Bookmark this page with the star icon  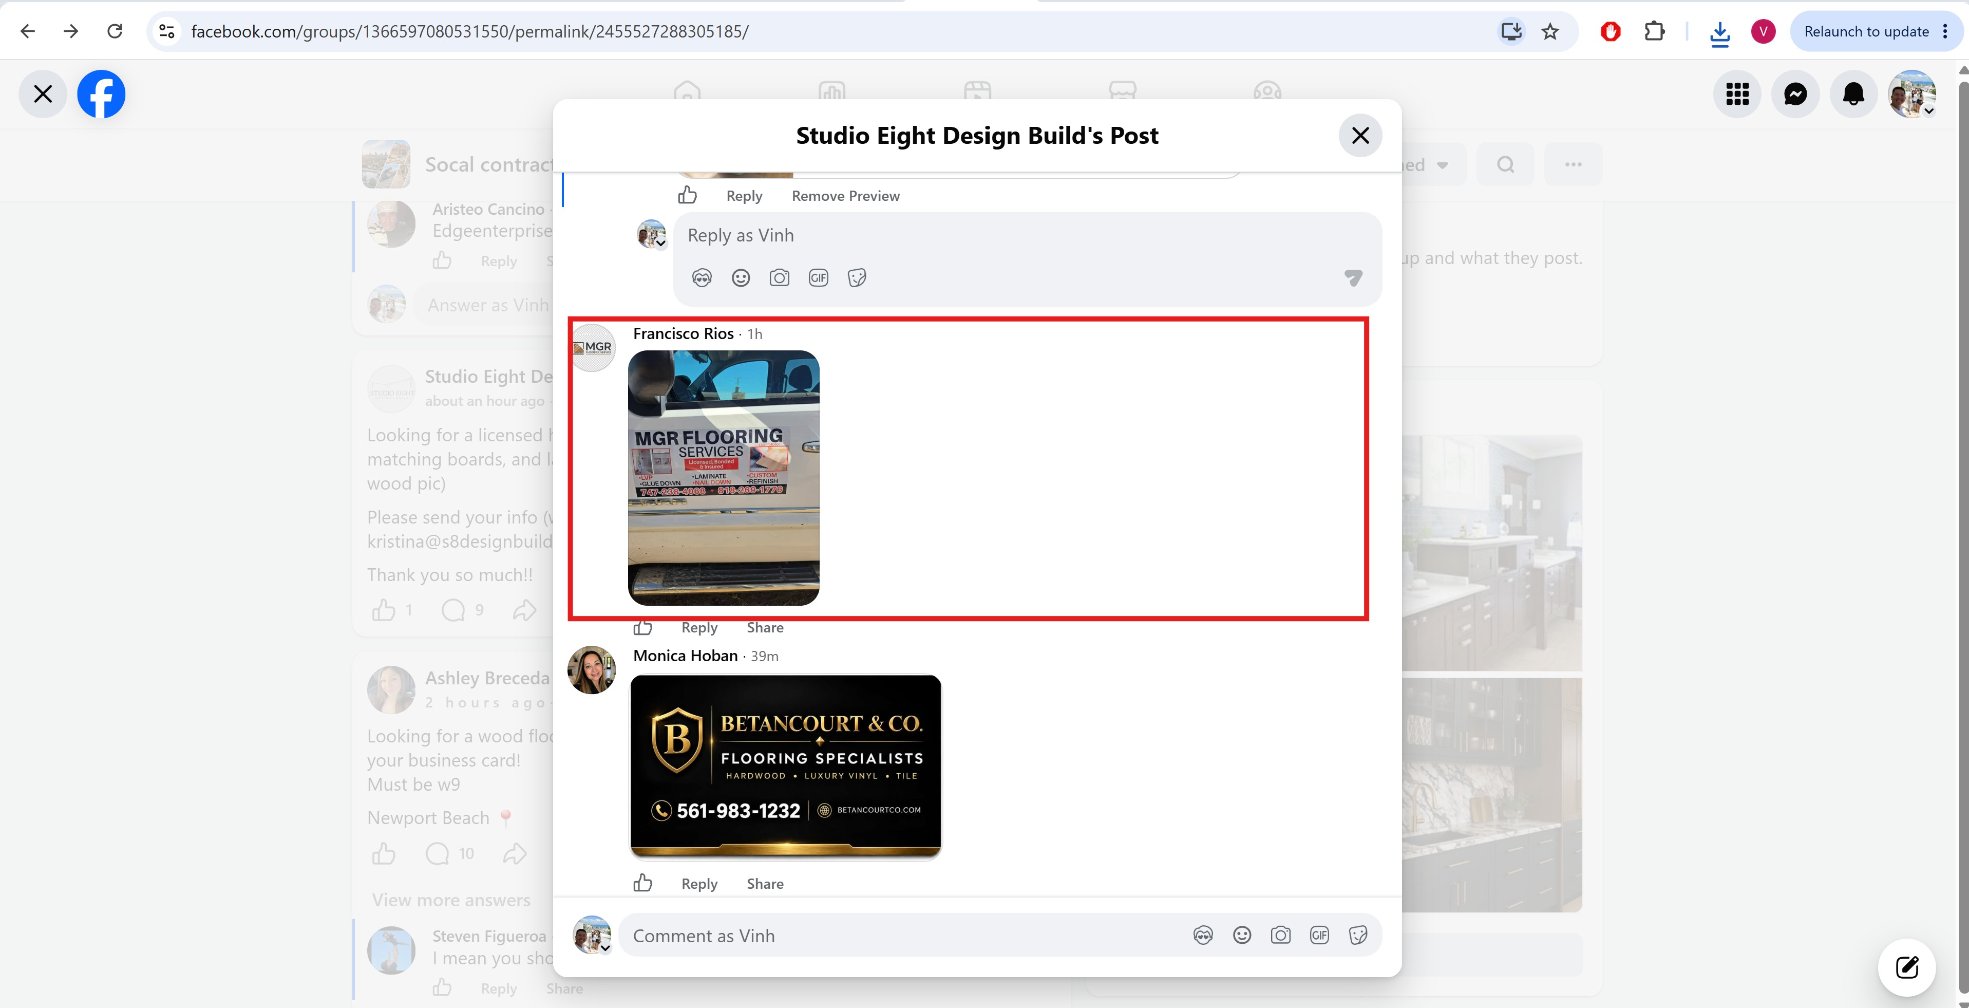1550,31
